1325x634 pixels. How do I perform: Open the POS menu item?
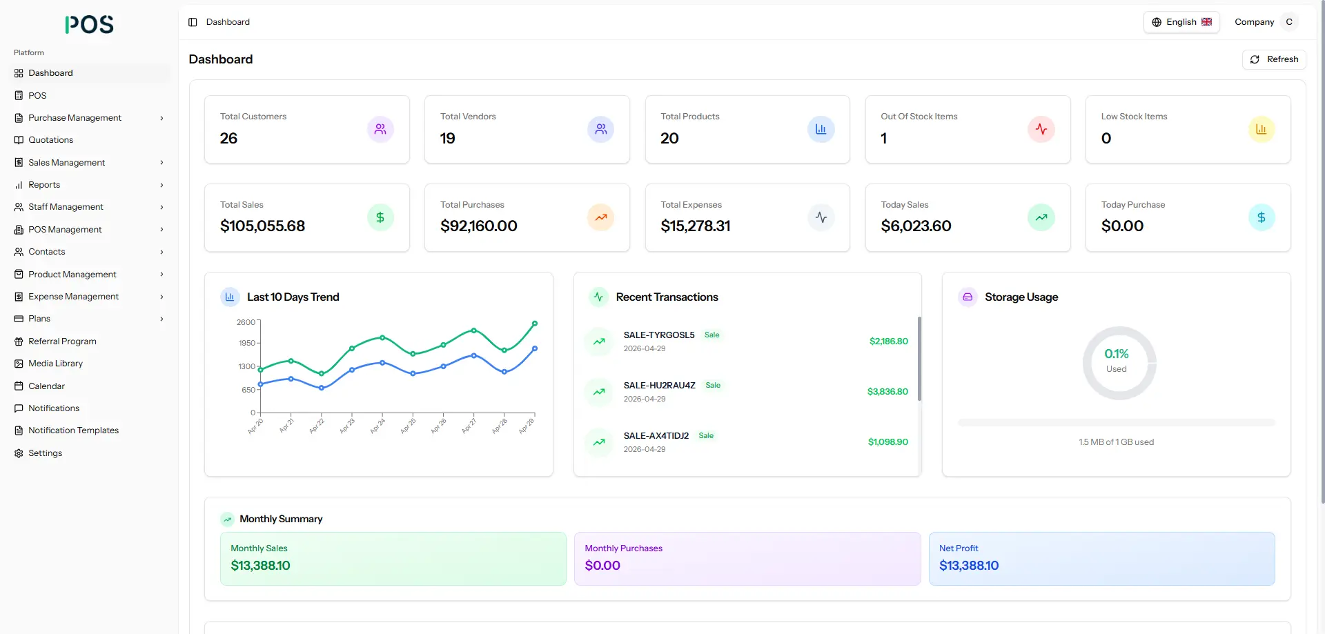(x=90, y=96)
